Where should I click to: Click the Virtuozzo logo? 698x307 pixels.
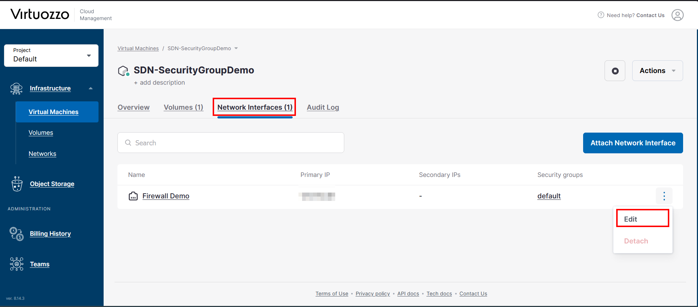(40, 15)
